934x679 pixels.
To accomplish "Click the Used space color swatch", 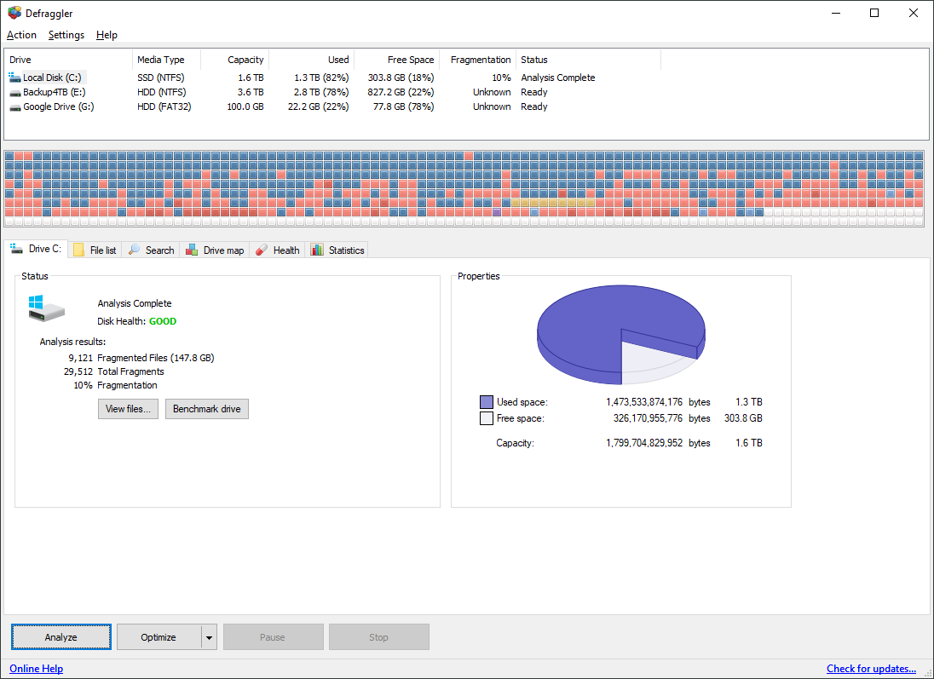I will click(486, 402).
